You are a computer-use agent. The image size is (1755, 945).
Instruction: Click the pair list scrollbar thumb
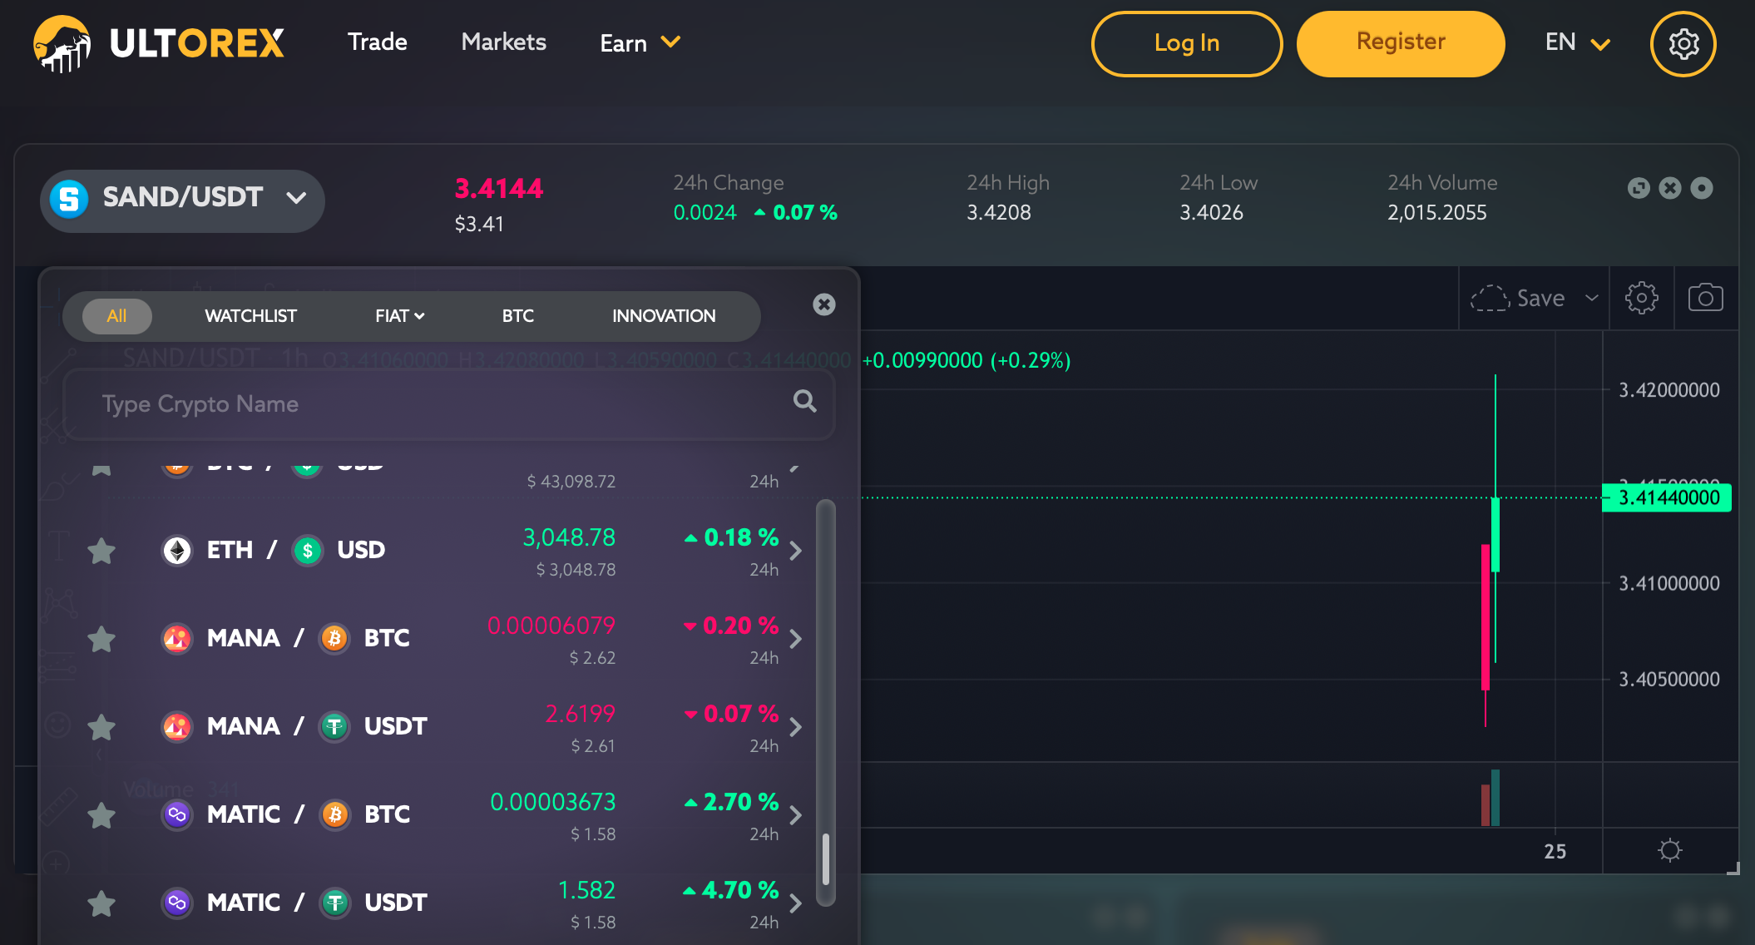point(826,858)
